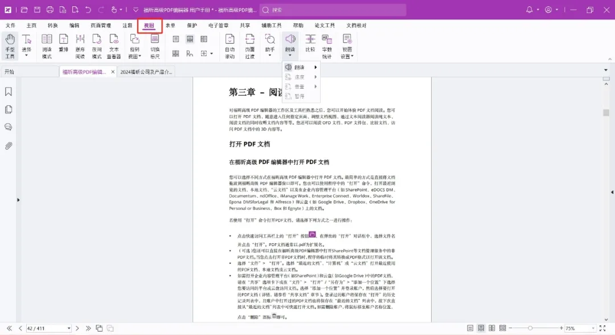Open the Bookmarks side panel
Screen dimensions: 615x335
tap(8, 91)
